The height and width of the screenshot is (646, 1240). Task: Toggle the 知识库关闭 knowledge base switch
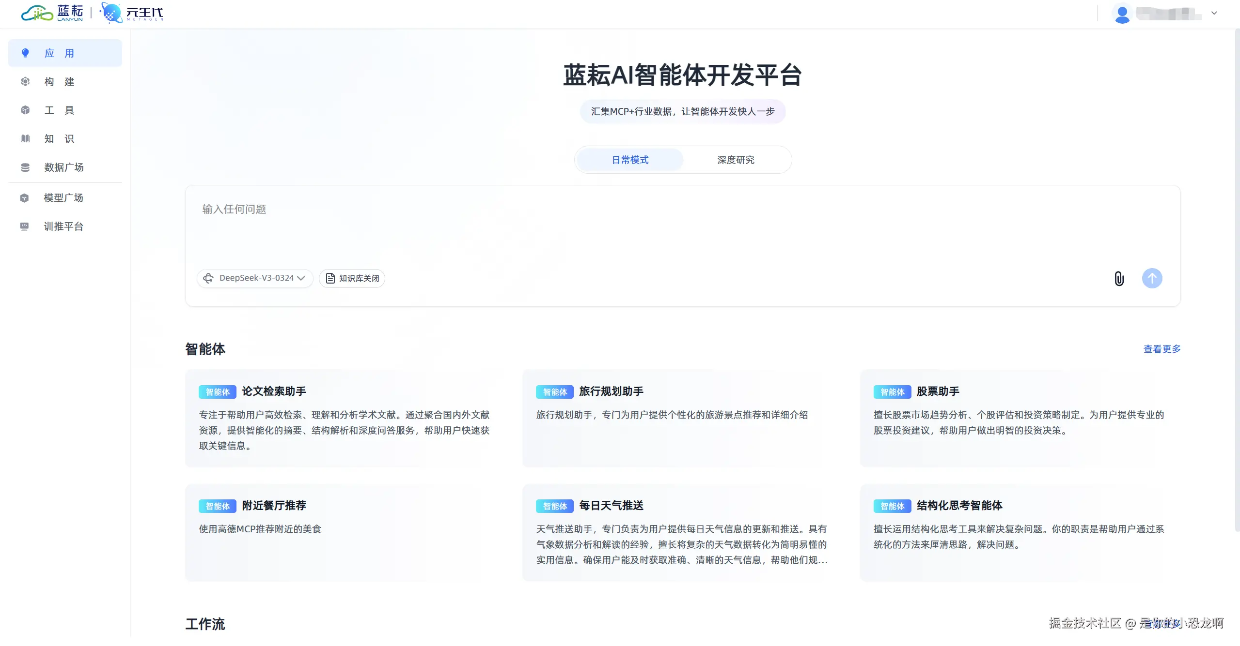[x=352, y=278]
